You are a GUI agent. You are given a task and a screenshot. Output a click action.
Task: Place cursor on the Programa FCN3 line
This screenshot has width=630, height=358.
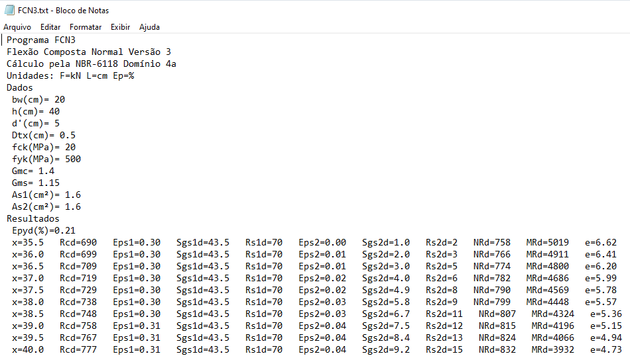41,40
